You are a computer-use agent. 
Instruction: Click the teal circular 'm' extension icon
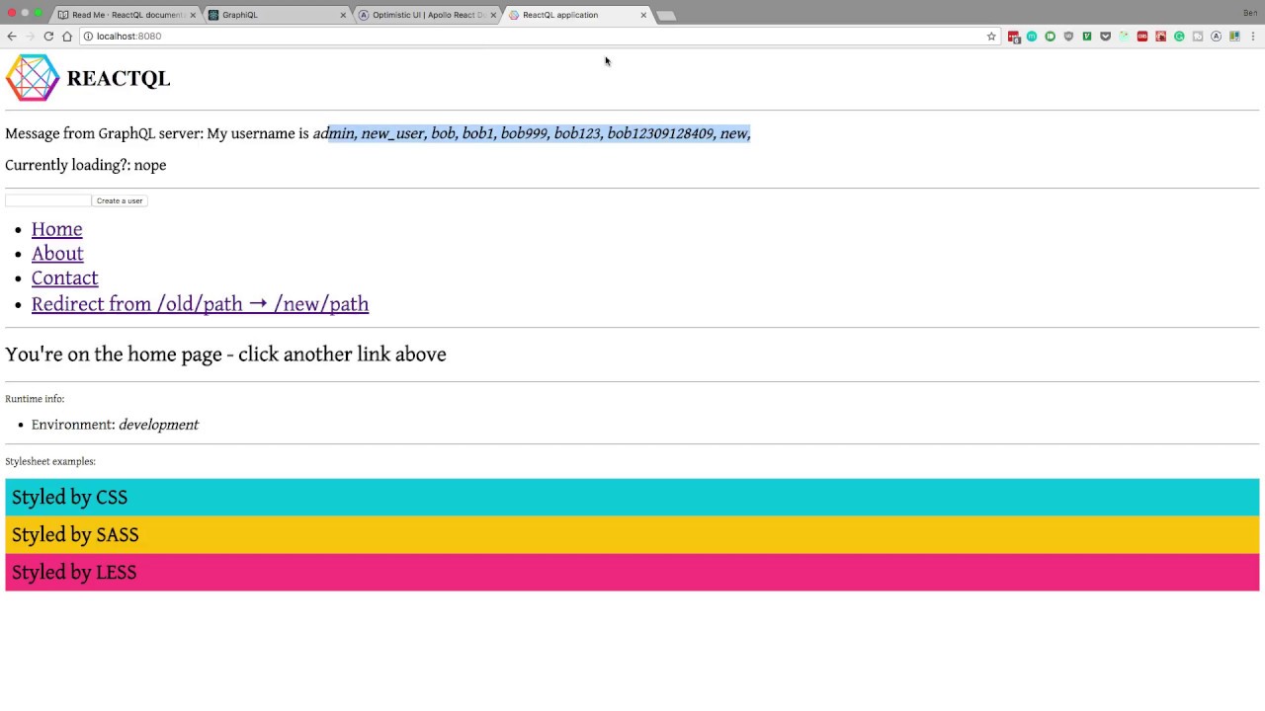pos(1032,37)
